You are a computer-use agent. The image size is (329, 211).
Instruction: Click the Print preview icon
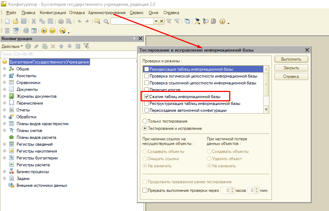(69, 21)
